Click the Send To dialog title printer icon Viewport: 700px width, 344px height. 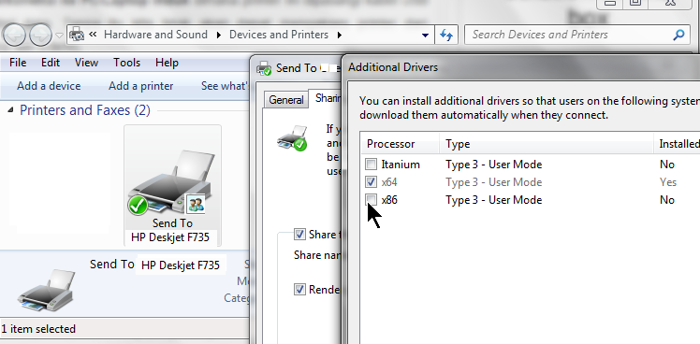264,68
